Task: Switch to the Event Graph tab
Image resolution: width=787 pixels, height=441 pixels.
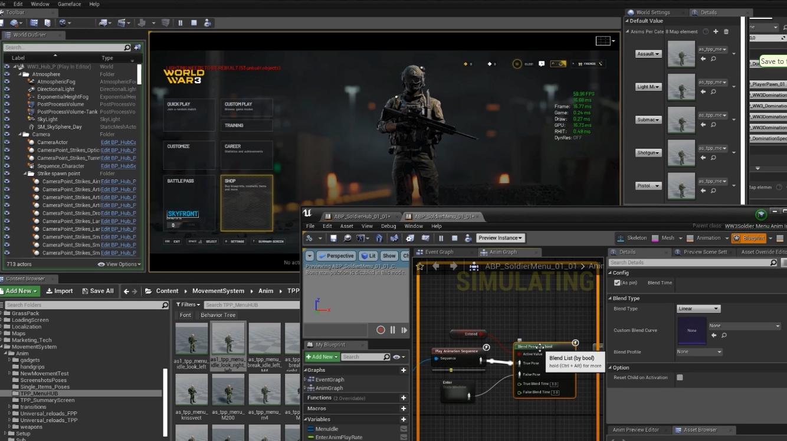Action: click(440, 252)
